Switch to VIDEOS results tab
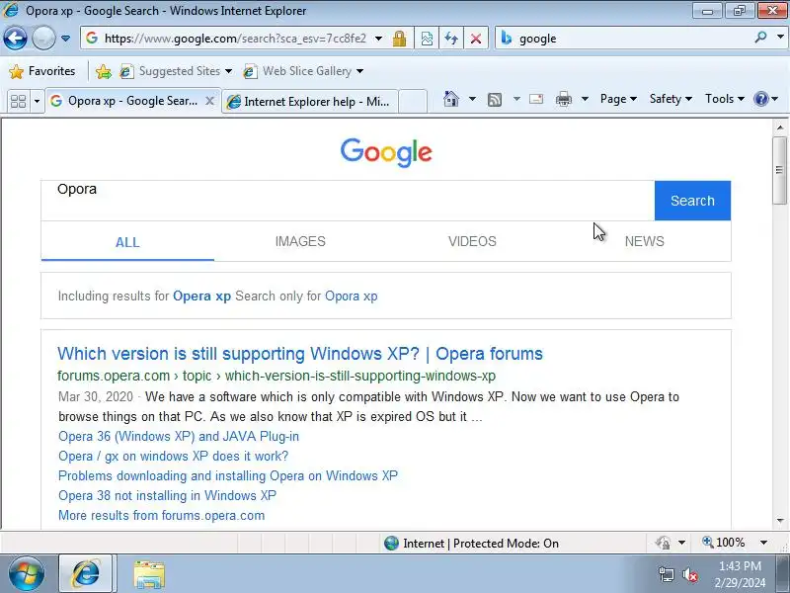Screen dimensions: 790x593 coord(472,241)
